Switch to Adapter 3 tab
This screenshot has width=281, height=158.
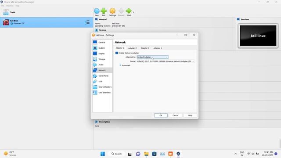tap(145, 48)
